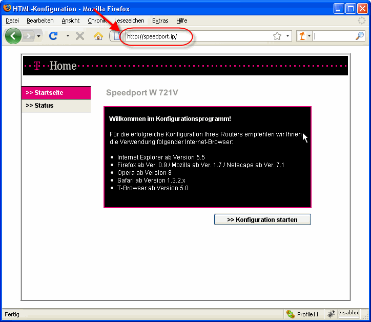Screen dimensions: 371x322
Task: Click the bug icon in status bar
Action: (332, 314)
